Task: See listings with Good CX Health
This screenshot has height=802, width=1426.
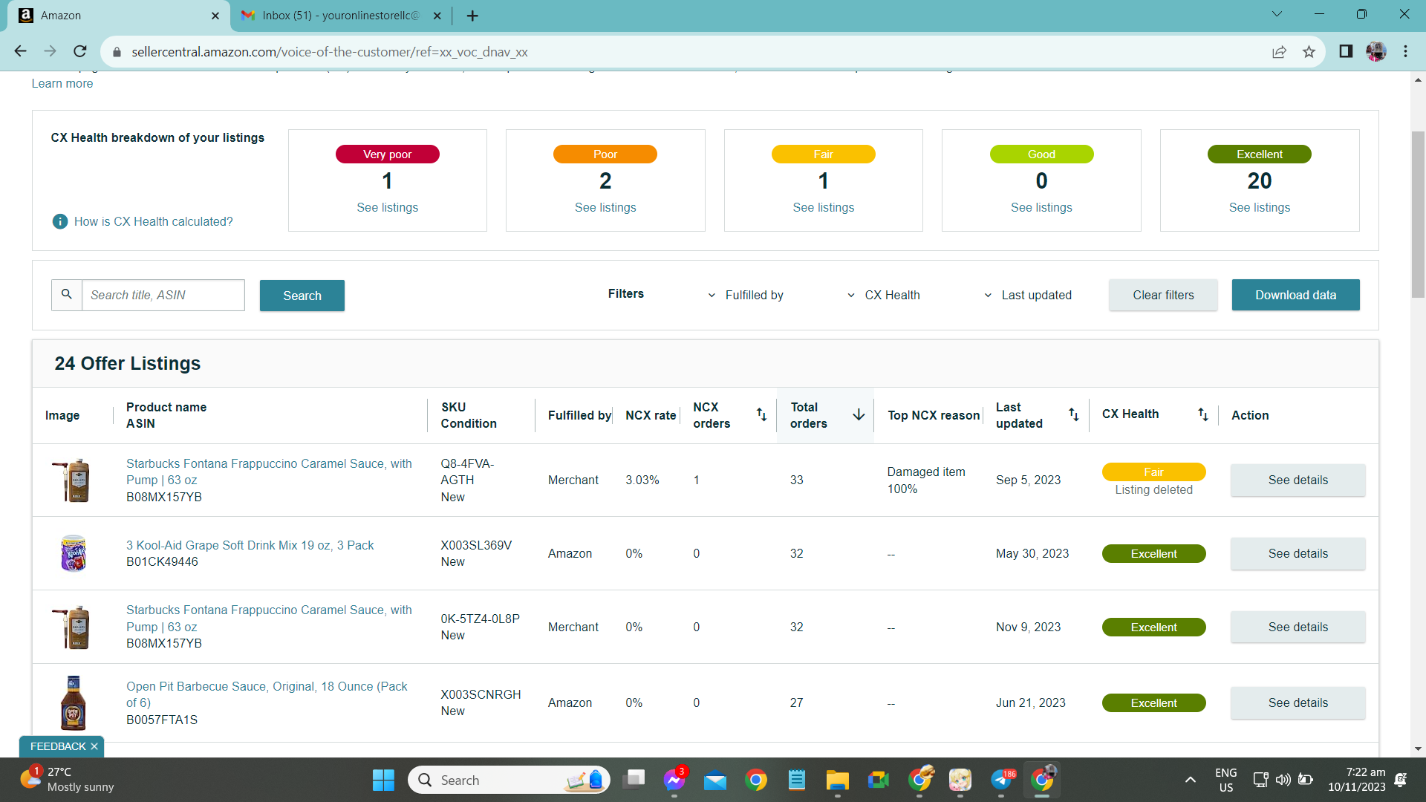Action: 1041,207
